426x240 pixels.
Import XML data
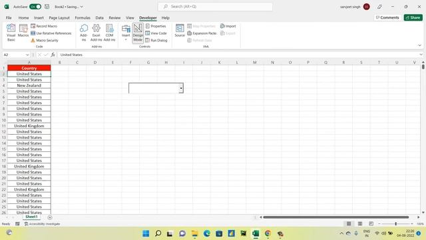coord(228,26)
